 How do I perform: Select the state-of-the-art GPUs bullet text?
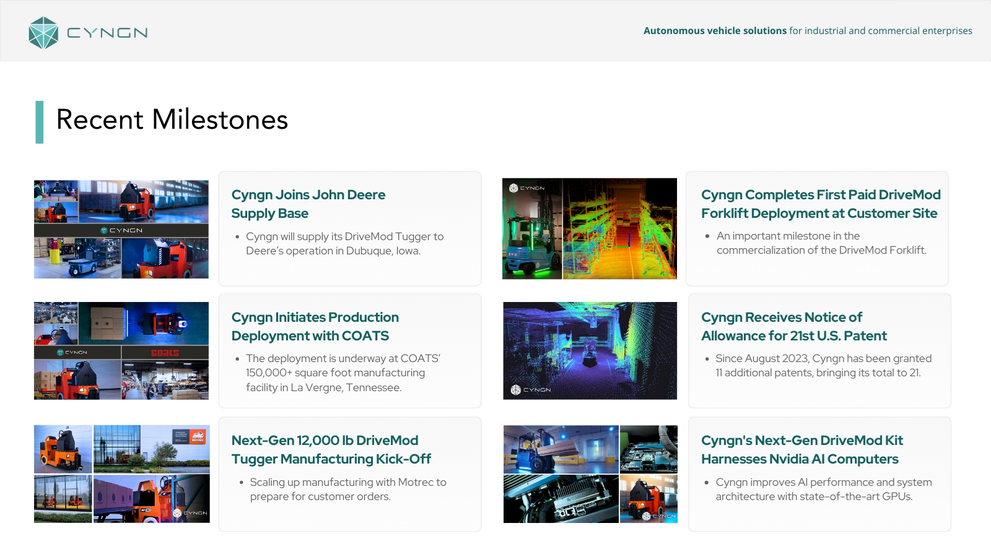click(823, 489)
